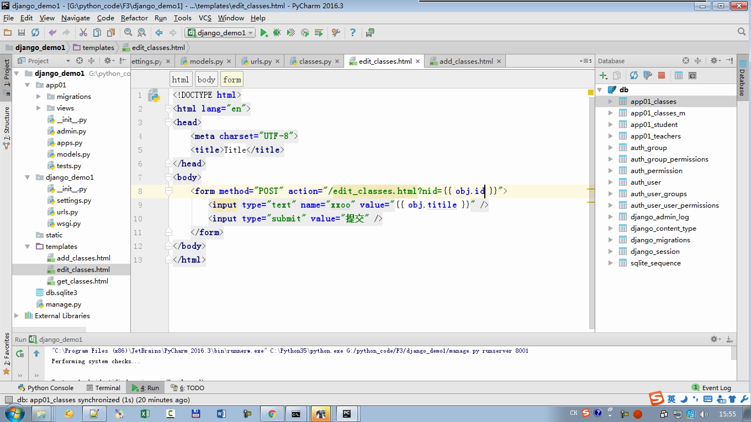
Task: Click the Synchronize icon in main toolbar
Action: 35,33
